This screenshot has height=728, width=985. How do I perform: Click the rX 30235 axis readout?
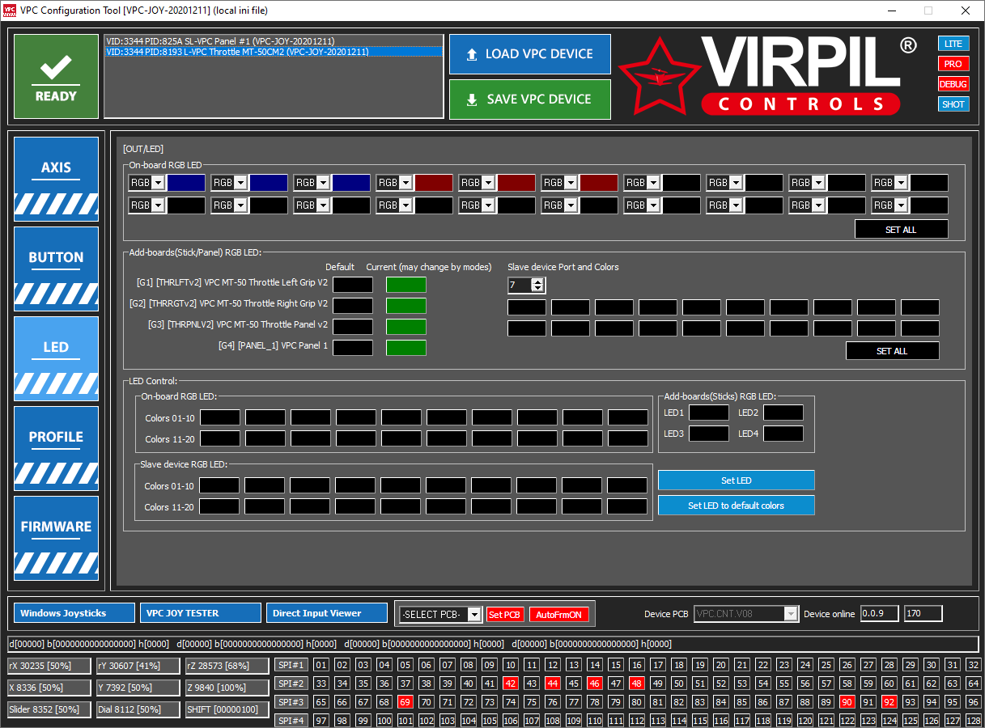click(x=49, y=666)
